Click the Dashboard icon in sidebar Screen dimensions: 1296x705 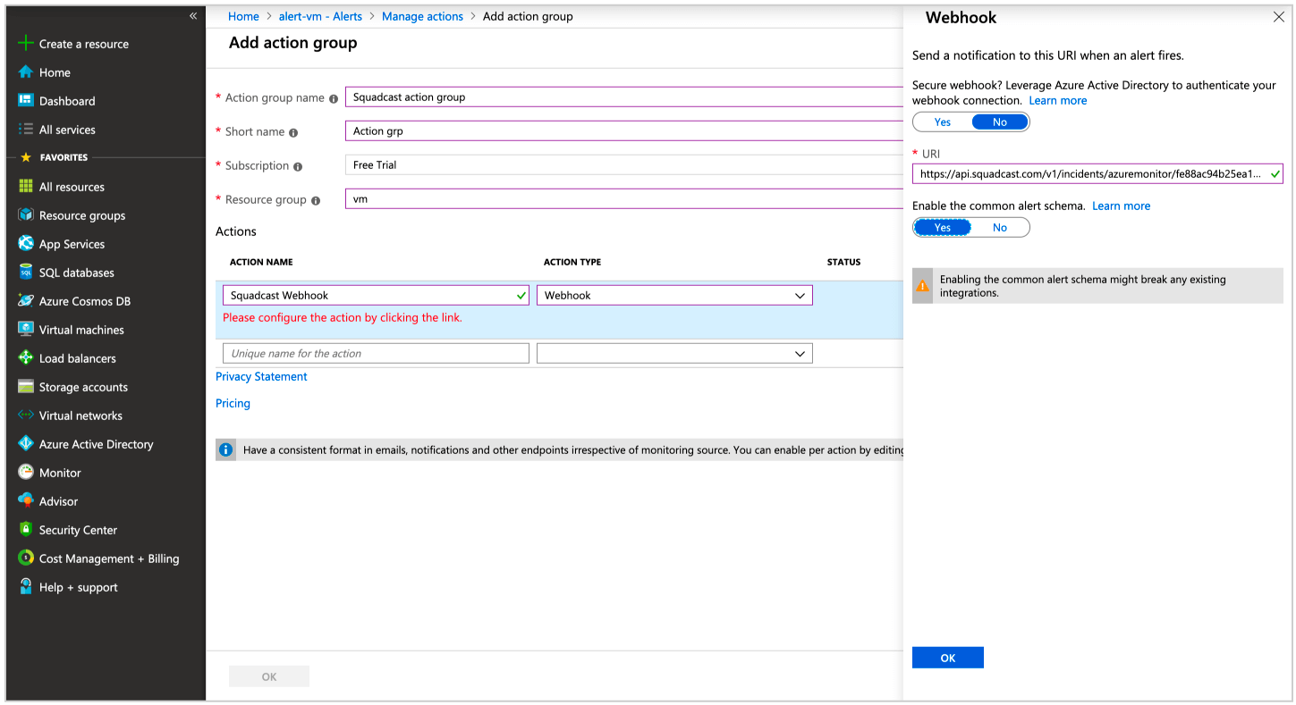coord(26,101)
